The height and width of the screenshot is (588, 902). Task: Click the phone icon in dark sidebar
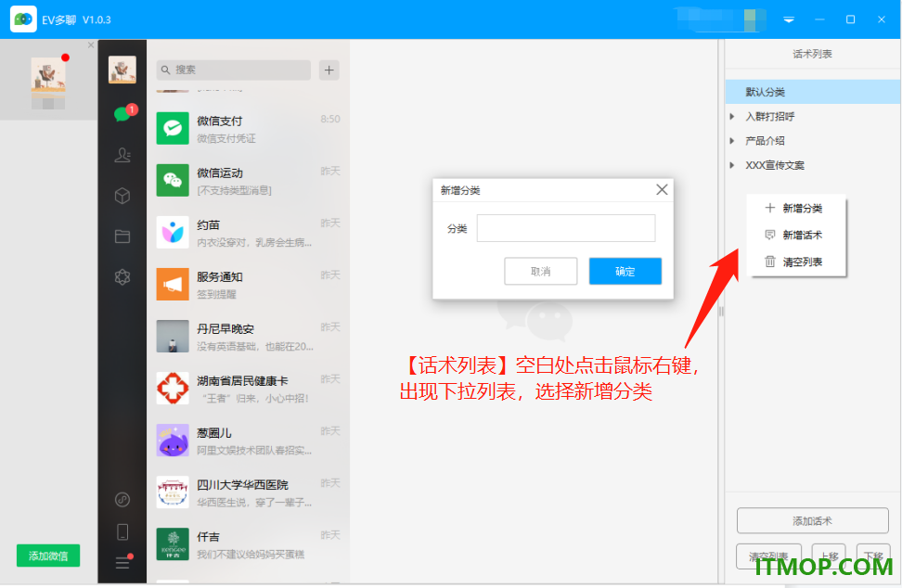(122, 531)
